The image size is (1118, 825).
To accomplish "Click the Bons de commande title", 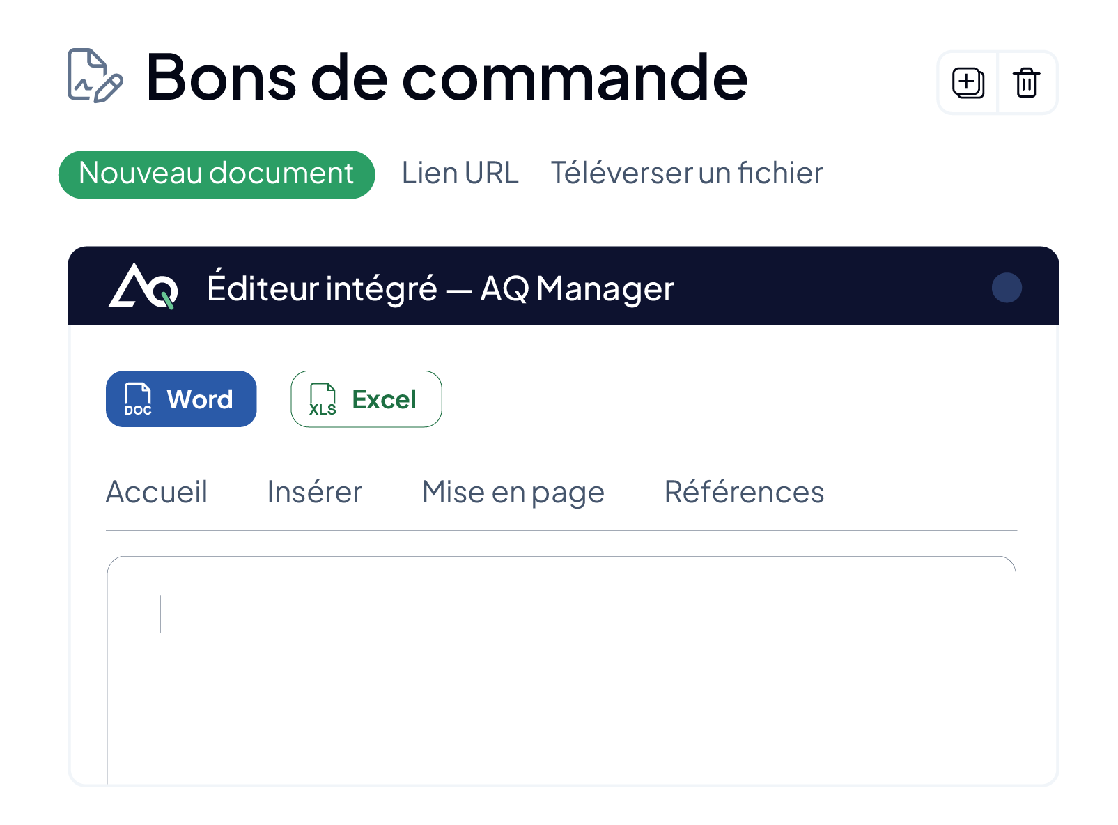I will click(447, 77).
